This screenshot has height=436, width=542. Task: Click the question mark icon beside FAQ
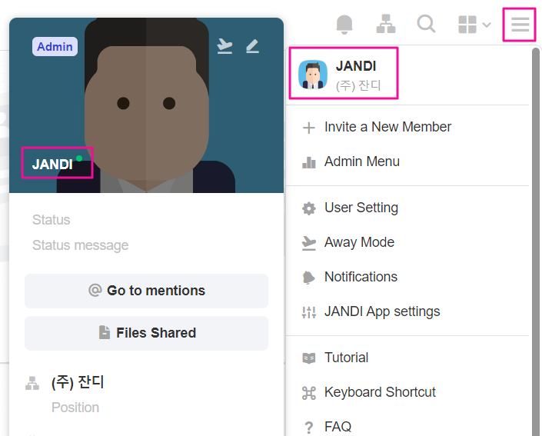click(309, 428)
